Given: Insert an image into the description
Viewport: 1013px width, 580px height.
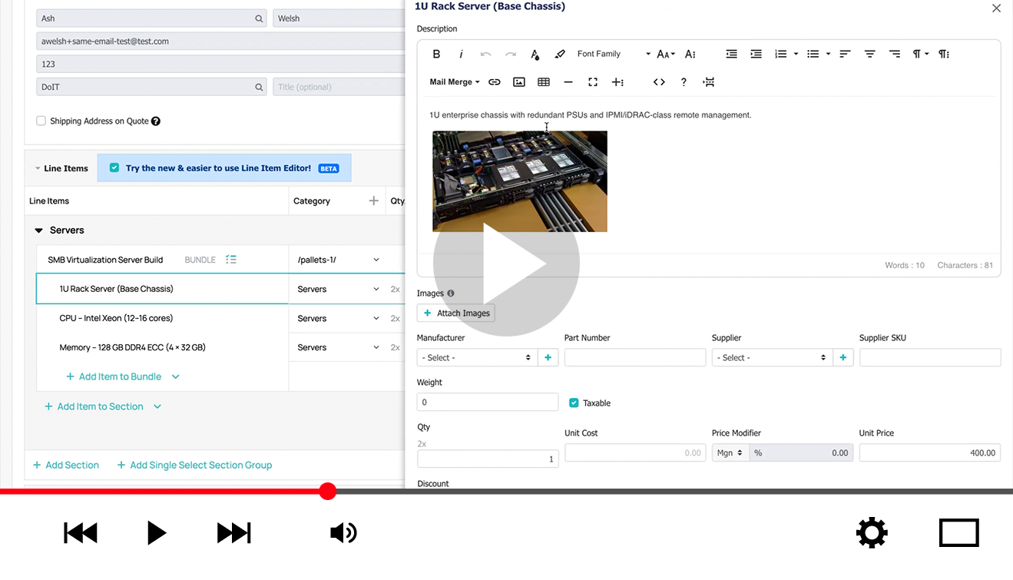Looking at the screenshot, I should [519, 82].
